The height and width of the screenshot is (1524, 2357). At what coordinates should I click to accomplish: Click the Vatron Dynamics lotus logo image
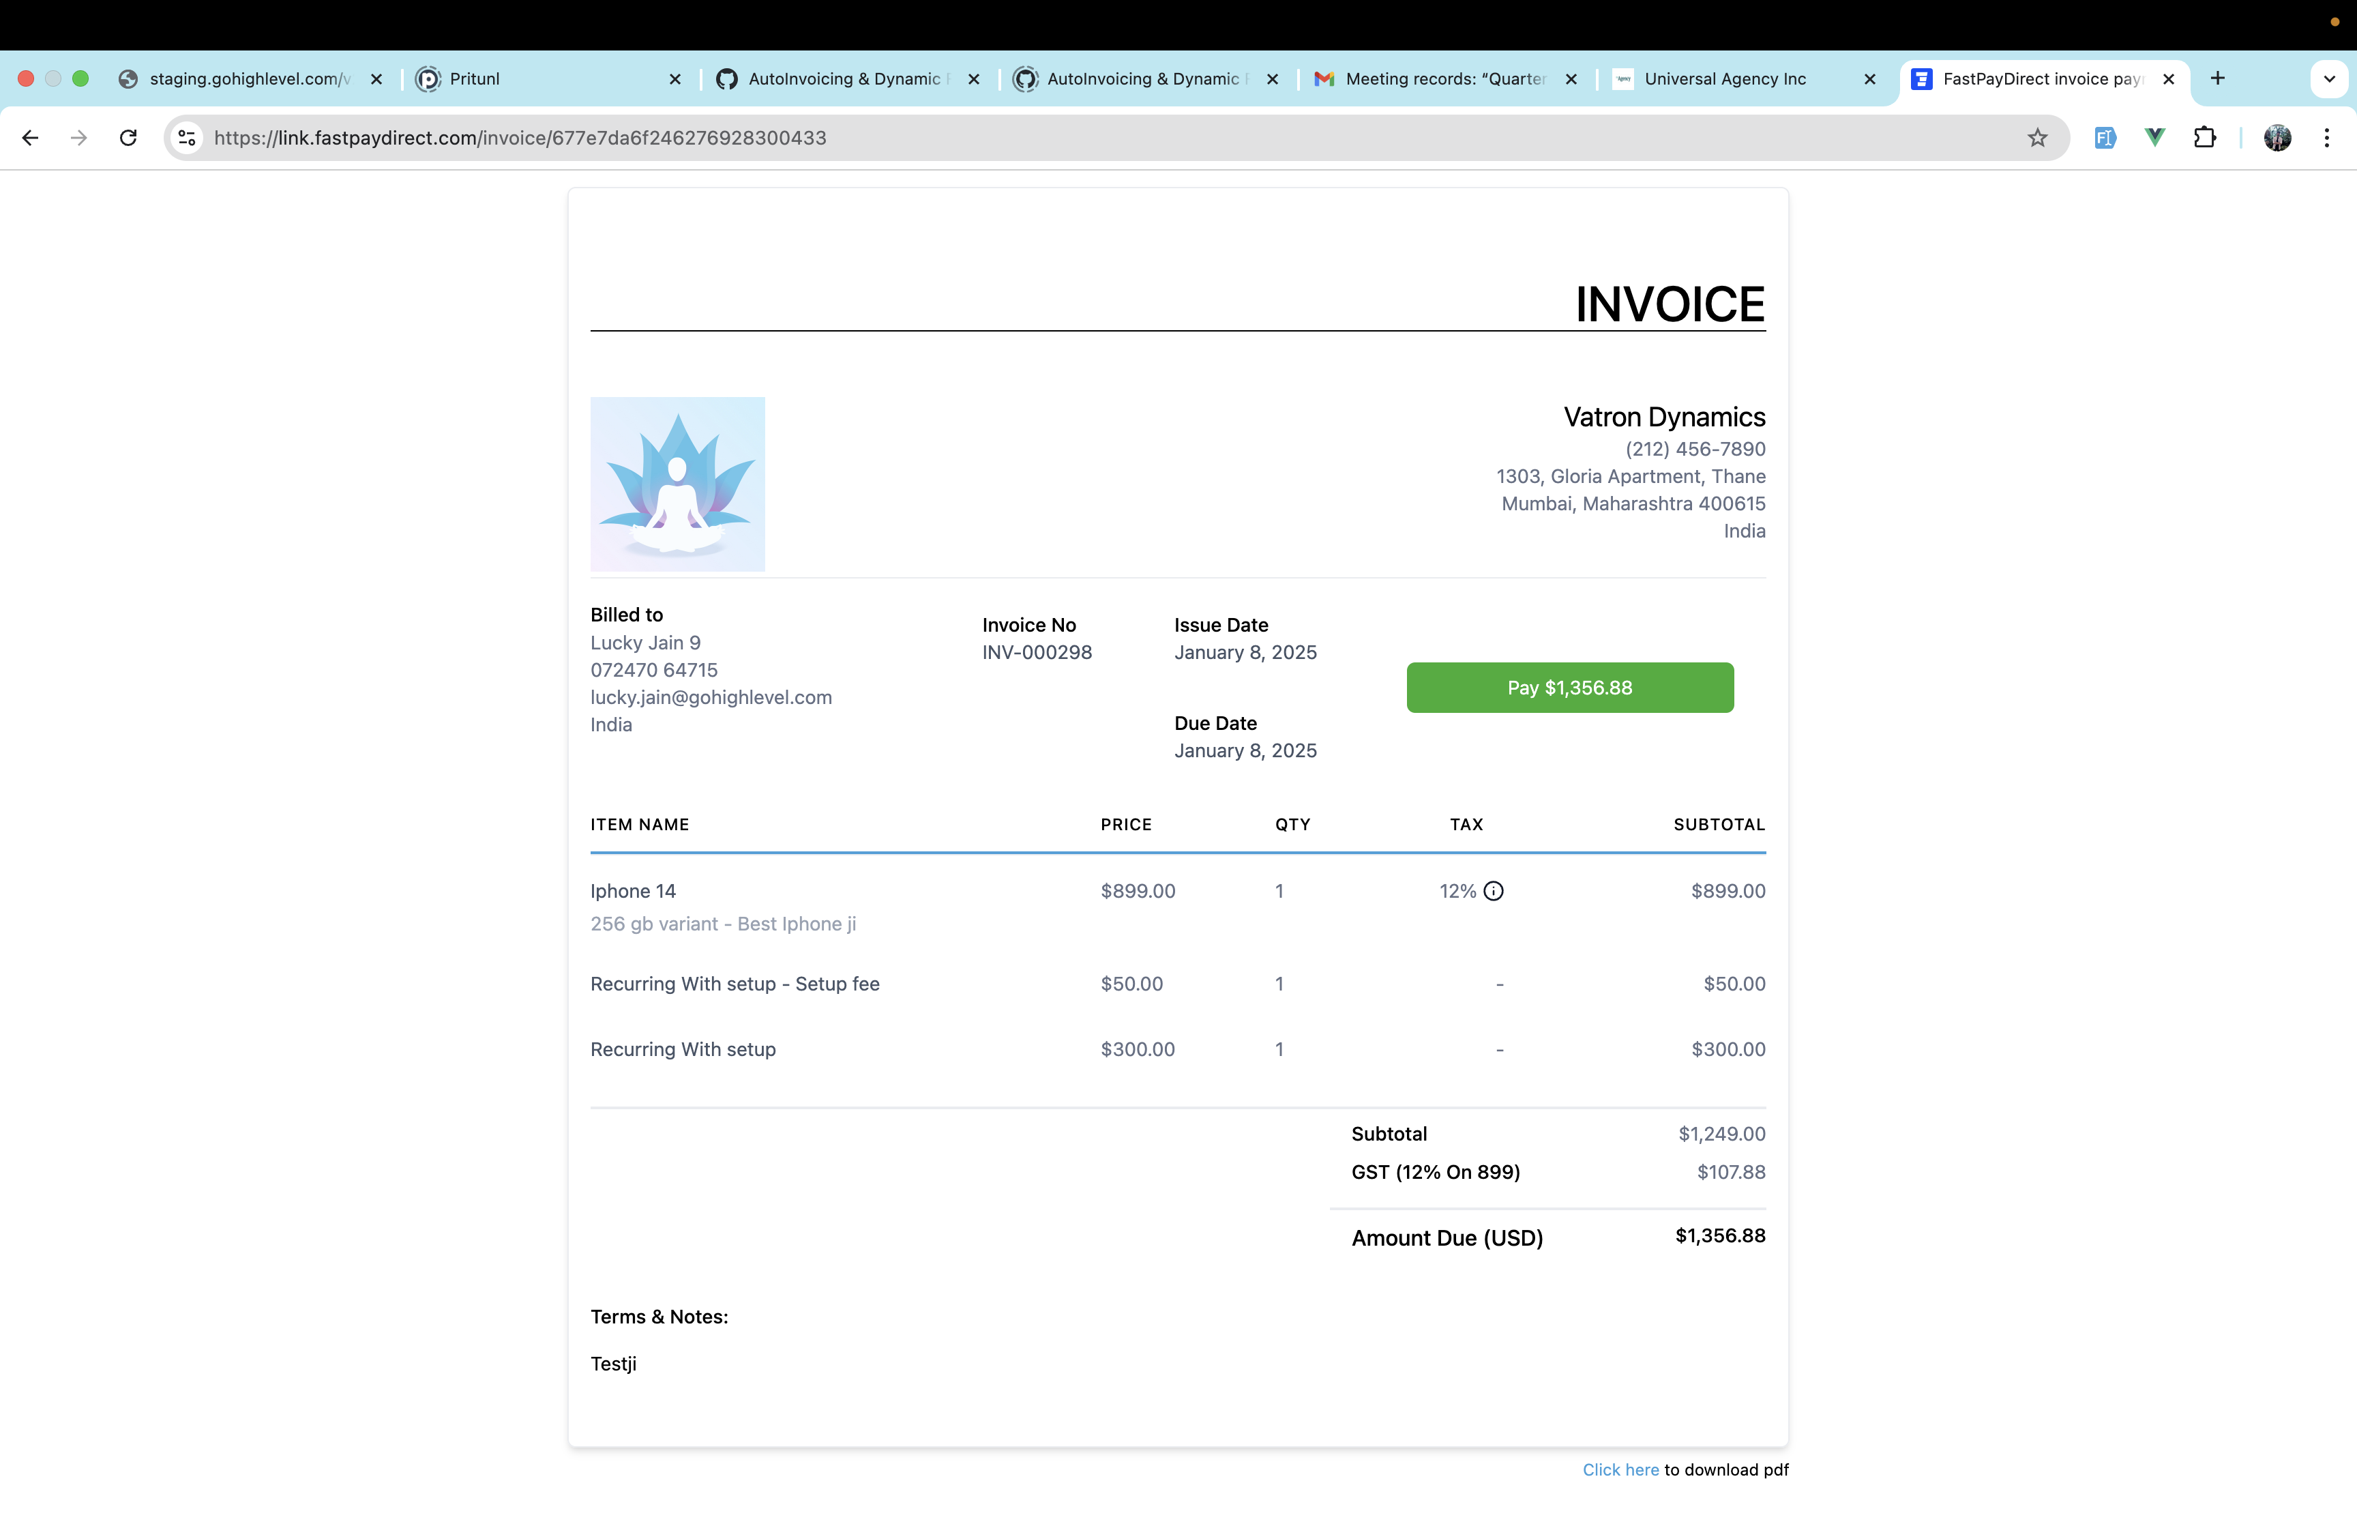pyautogui.click(x=677, y=484)
